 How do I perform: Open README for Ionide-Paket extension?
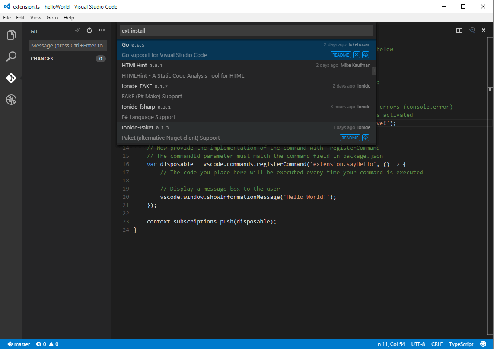[350, 138]
